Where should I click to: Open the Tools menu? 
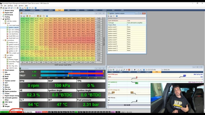point(16,6)
